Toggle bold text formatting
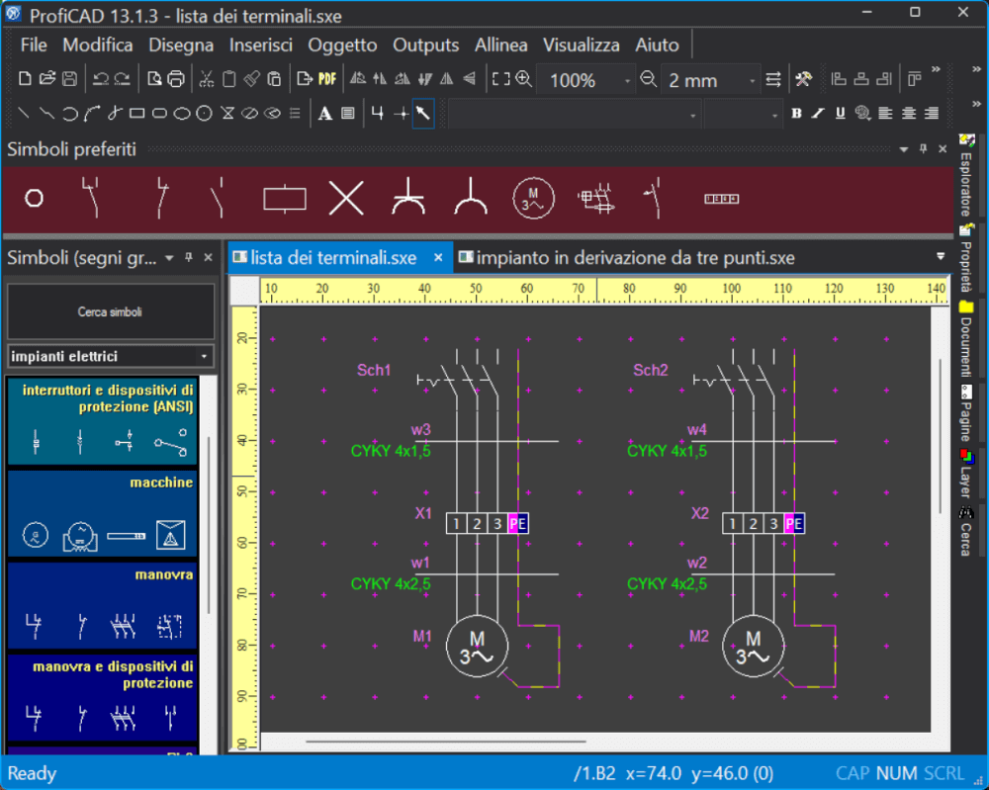The width and height of the screenshot is (989, 790). tap(796, 114)
